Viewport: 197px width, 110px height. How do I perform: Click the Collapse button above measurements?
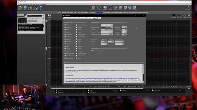(21, 15)
